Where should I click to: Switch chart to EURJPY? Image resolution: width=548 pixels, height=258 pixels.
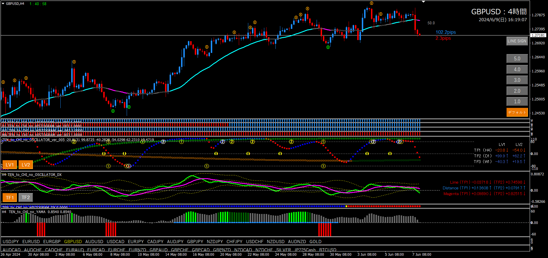pos(136,242)
